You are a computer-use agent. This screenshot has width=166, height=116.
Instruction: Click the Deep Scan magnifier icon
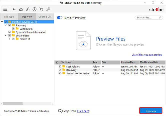(x=60, y=111)
